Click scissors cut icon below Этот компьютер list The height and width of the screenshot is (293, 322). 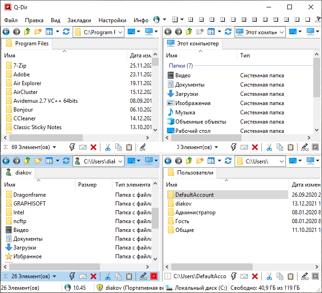(268, 147)
